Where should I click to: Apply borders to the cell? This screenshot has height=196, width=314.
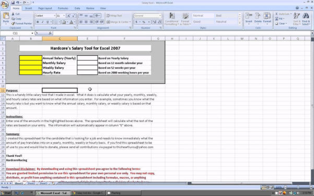[56, 22]
